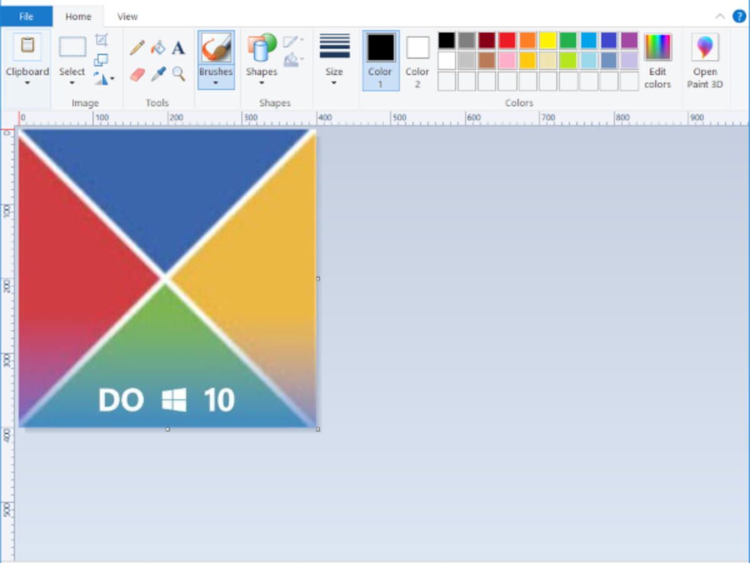Image resolution: width=750 pixels, height=563 pixels.
Task: Activate the Text tool
Action: [x=179, y=48]
